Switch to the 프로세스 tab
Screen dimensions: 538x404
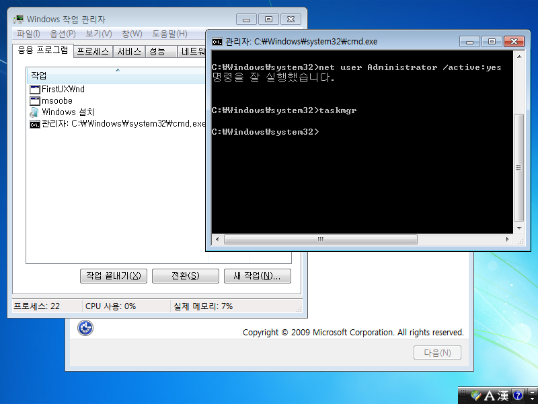[x=93, y=52]
